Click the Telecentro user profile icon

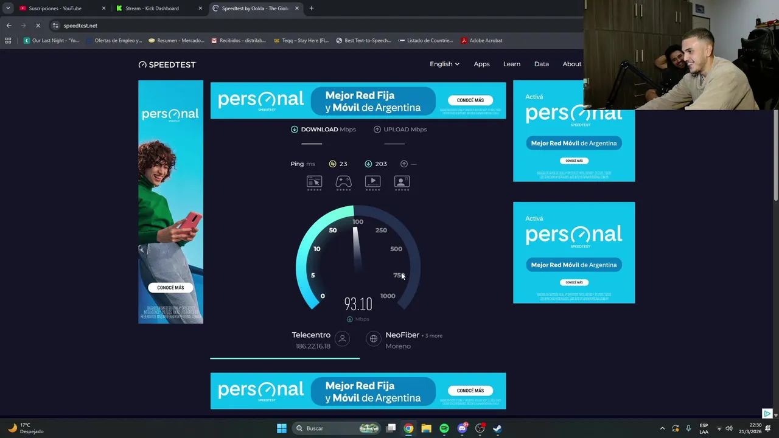(x=343, y=339)
